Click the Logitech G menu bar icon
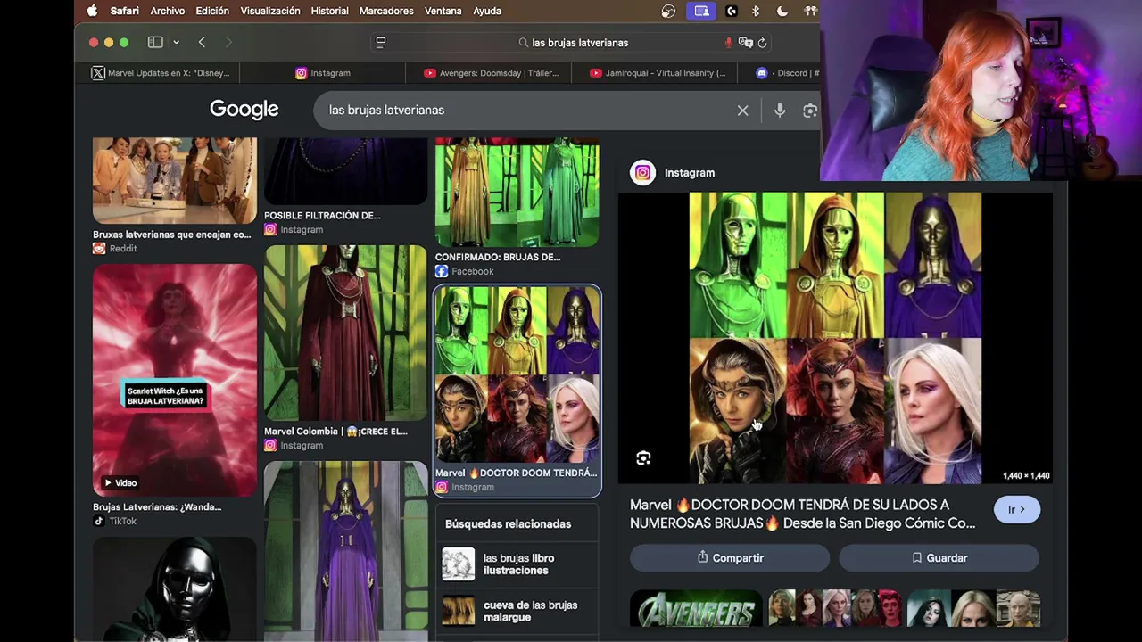The height and width of the screenshot is (642, 1142). [732, 11]
